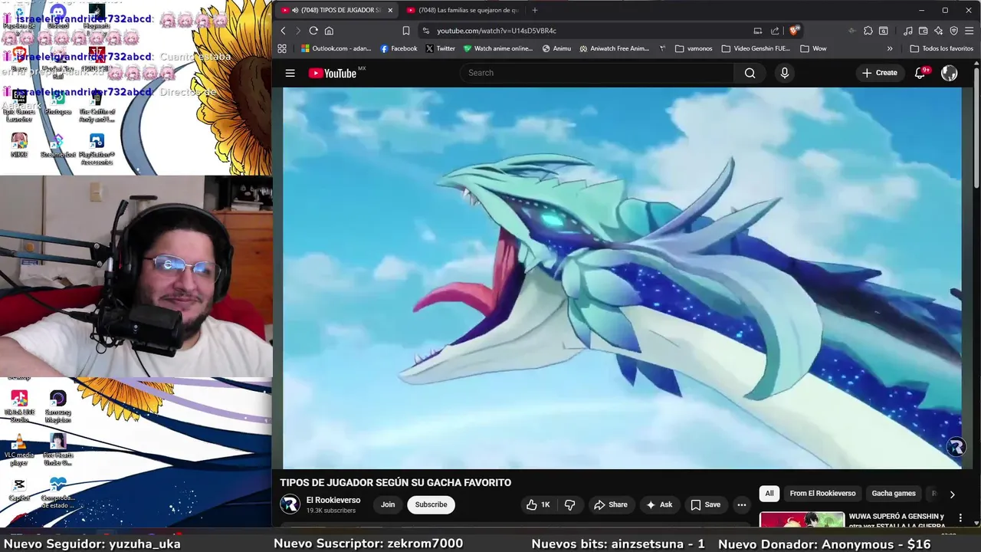Select 'From El Rookieverso' filter chip

tap(822, 494)
